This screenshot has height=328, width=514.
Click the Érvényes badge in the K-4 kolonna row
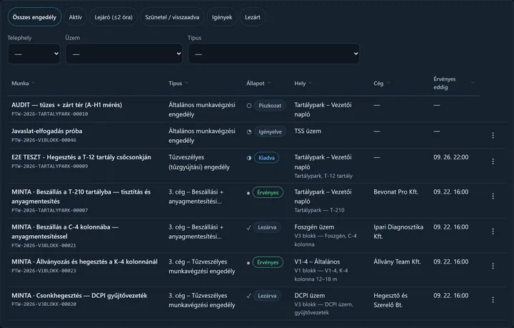[268, 262]
